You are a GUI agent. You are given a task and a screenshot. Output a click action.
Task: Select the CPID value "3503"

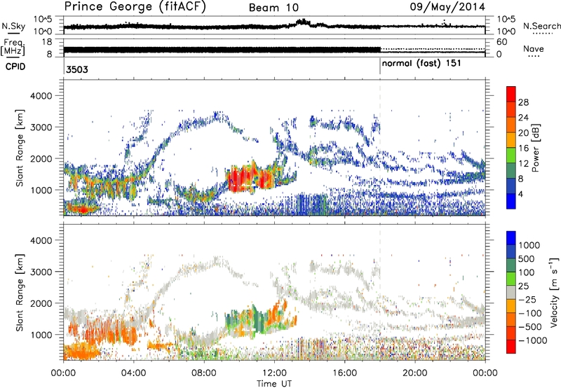[x=77, y=69]
